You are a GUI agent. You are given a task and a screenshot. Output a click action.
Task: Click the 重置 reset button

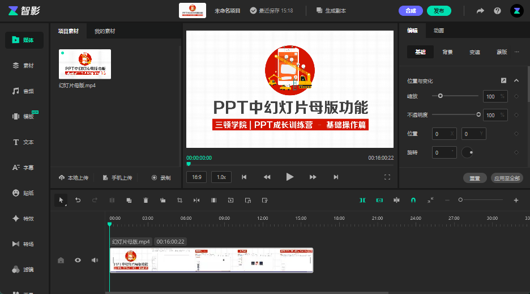(x=475, y=178)
